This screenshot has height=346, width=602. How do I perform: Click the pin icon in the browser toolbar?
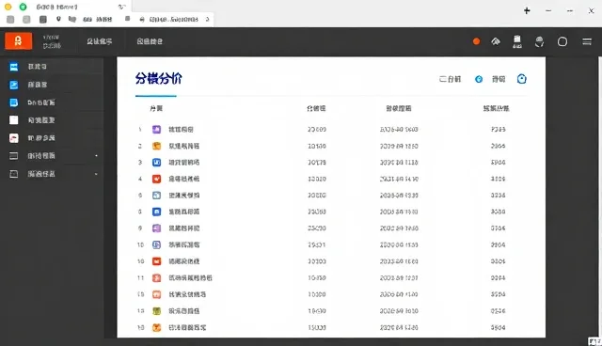pyautogui.click(x=58, y=19)
